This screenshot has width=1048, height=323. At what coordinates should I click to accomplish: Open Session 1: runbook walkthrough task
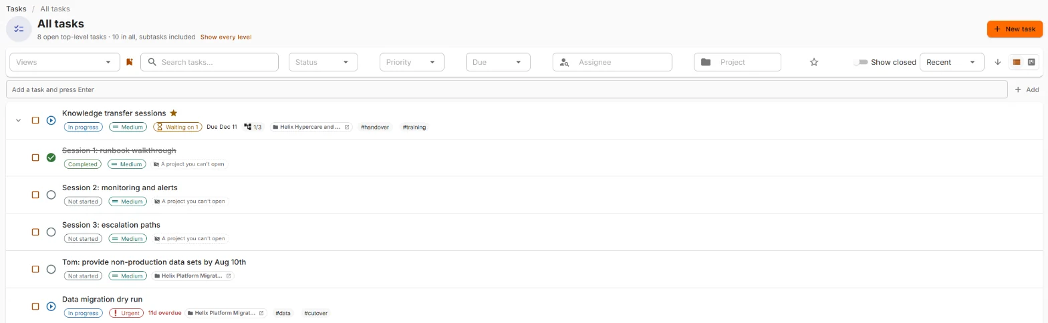tap(119, 150)
